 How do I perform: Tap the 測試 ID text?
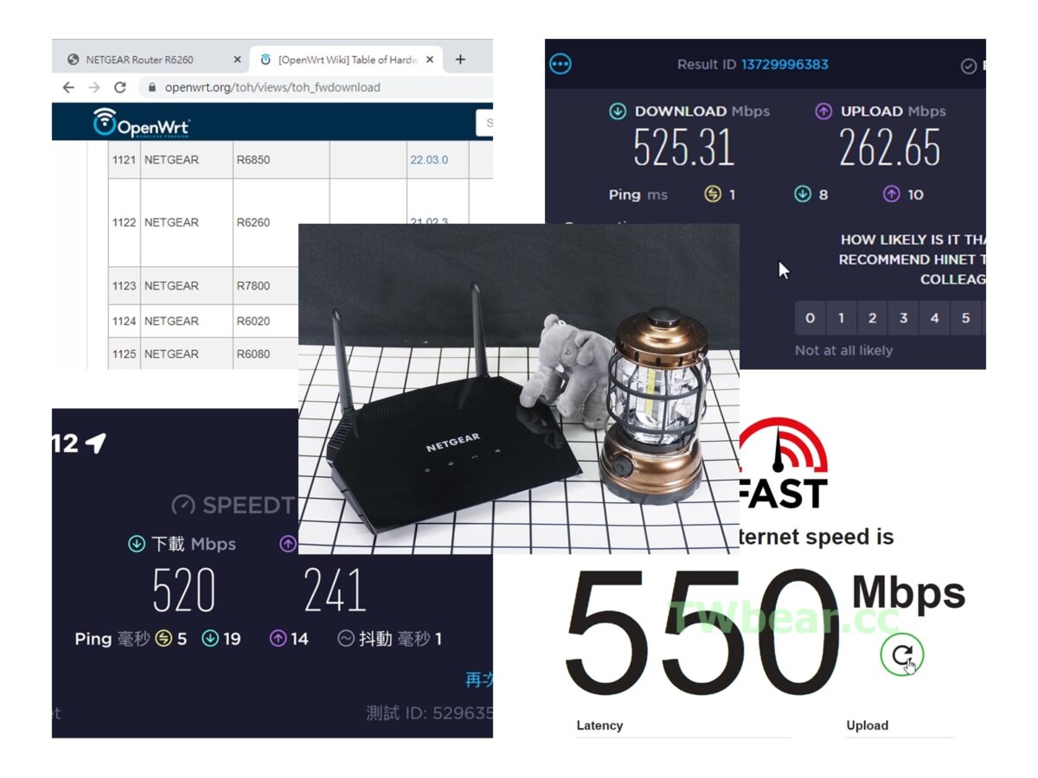click(x=429, y=714)
